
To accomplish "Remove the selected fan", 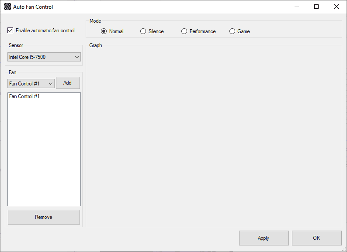I will [44, 217].
